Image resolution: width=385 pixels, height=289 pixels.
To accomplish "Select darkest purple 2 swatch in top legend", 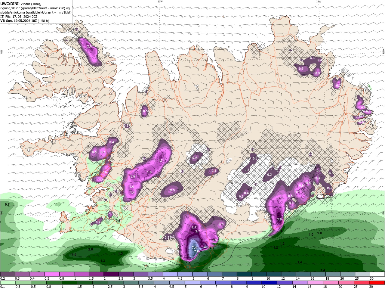I will point(111,274).
